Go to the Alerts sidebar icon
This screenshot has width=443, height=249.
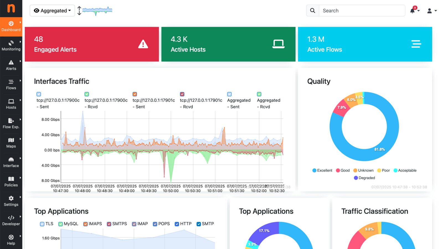11,62
